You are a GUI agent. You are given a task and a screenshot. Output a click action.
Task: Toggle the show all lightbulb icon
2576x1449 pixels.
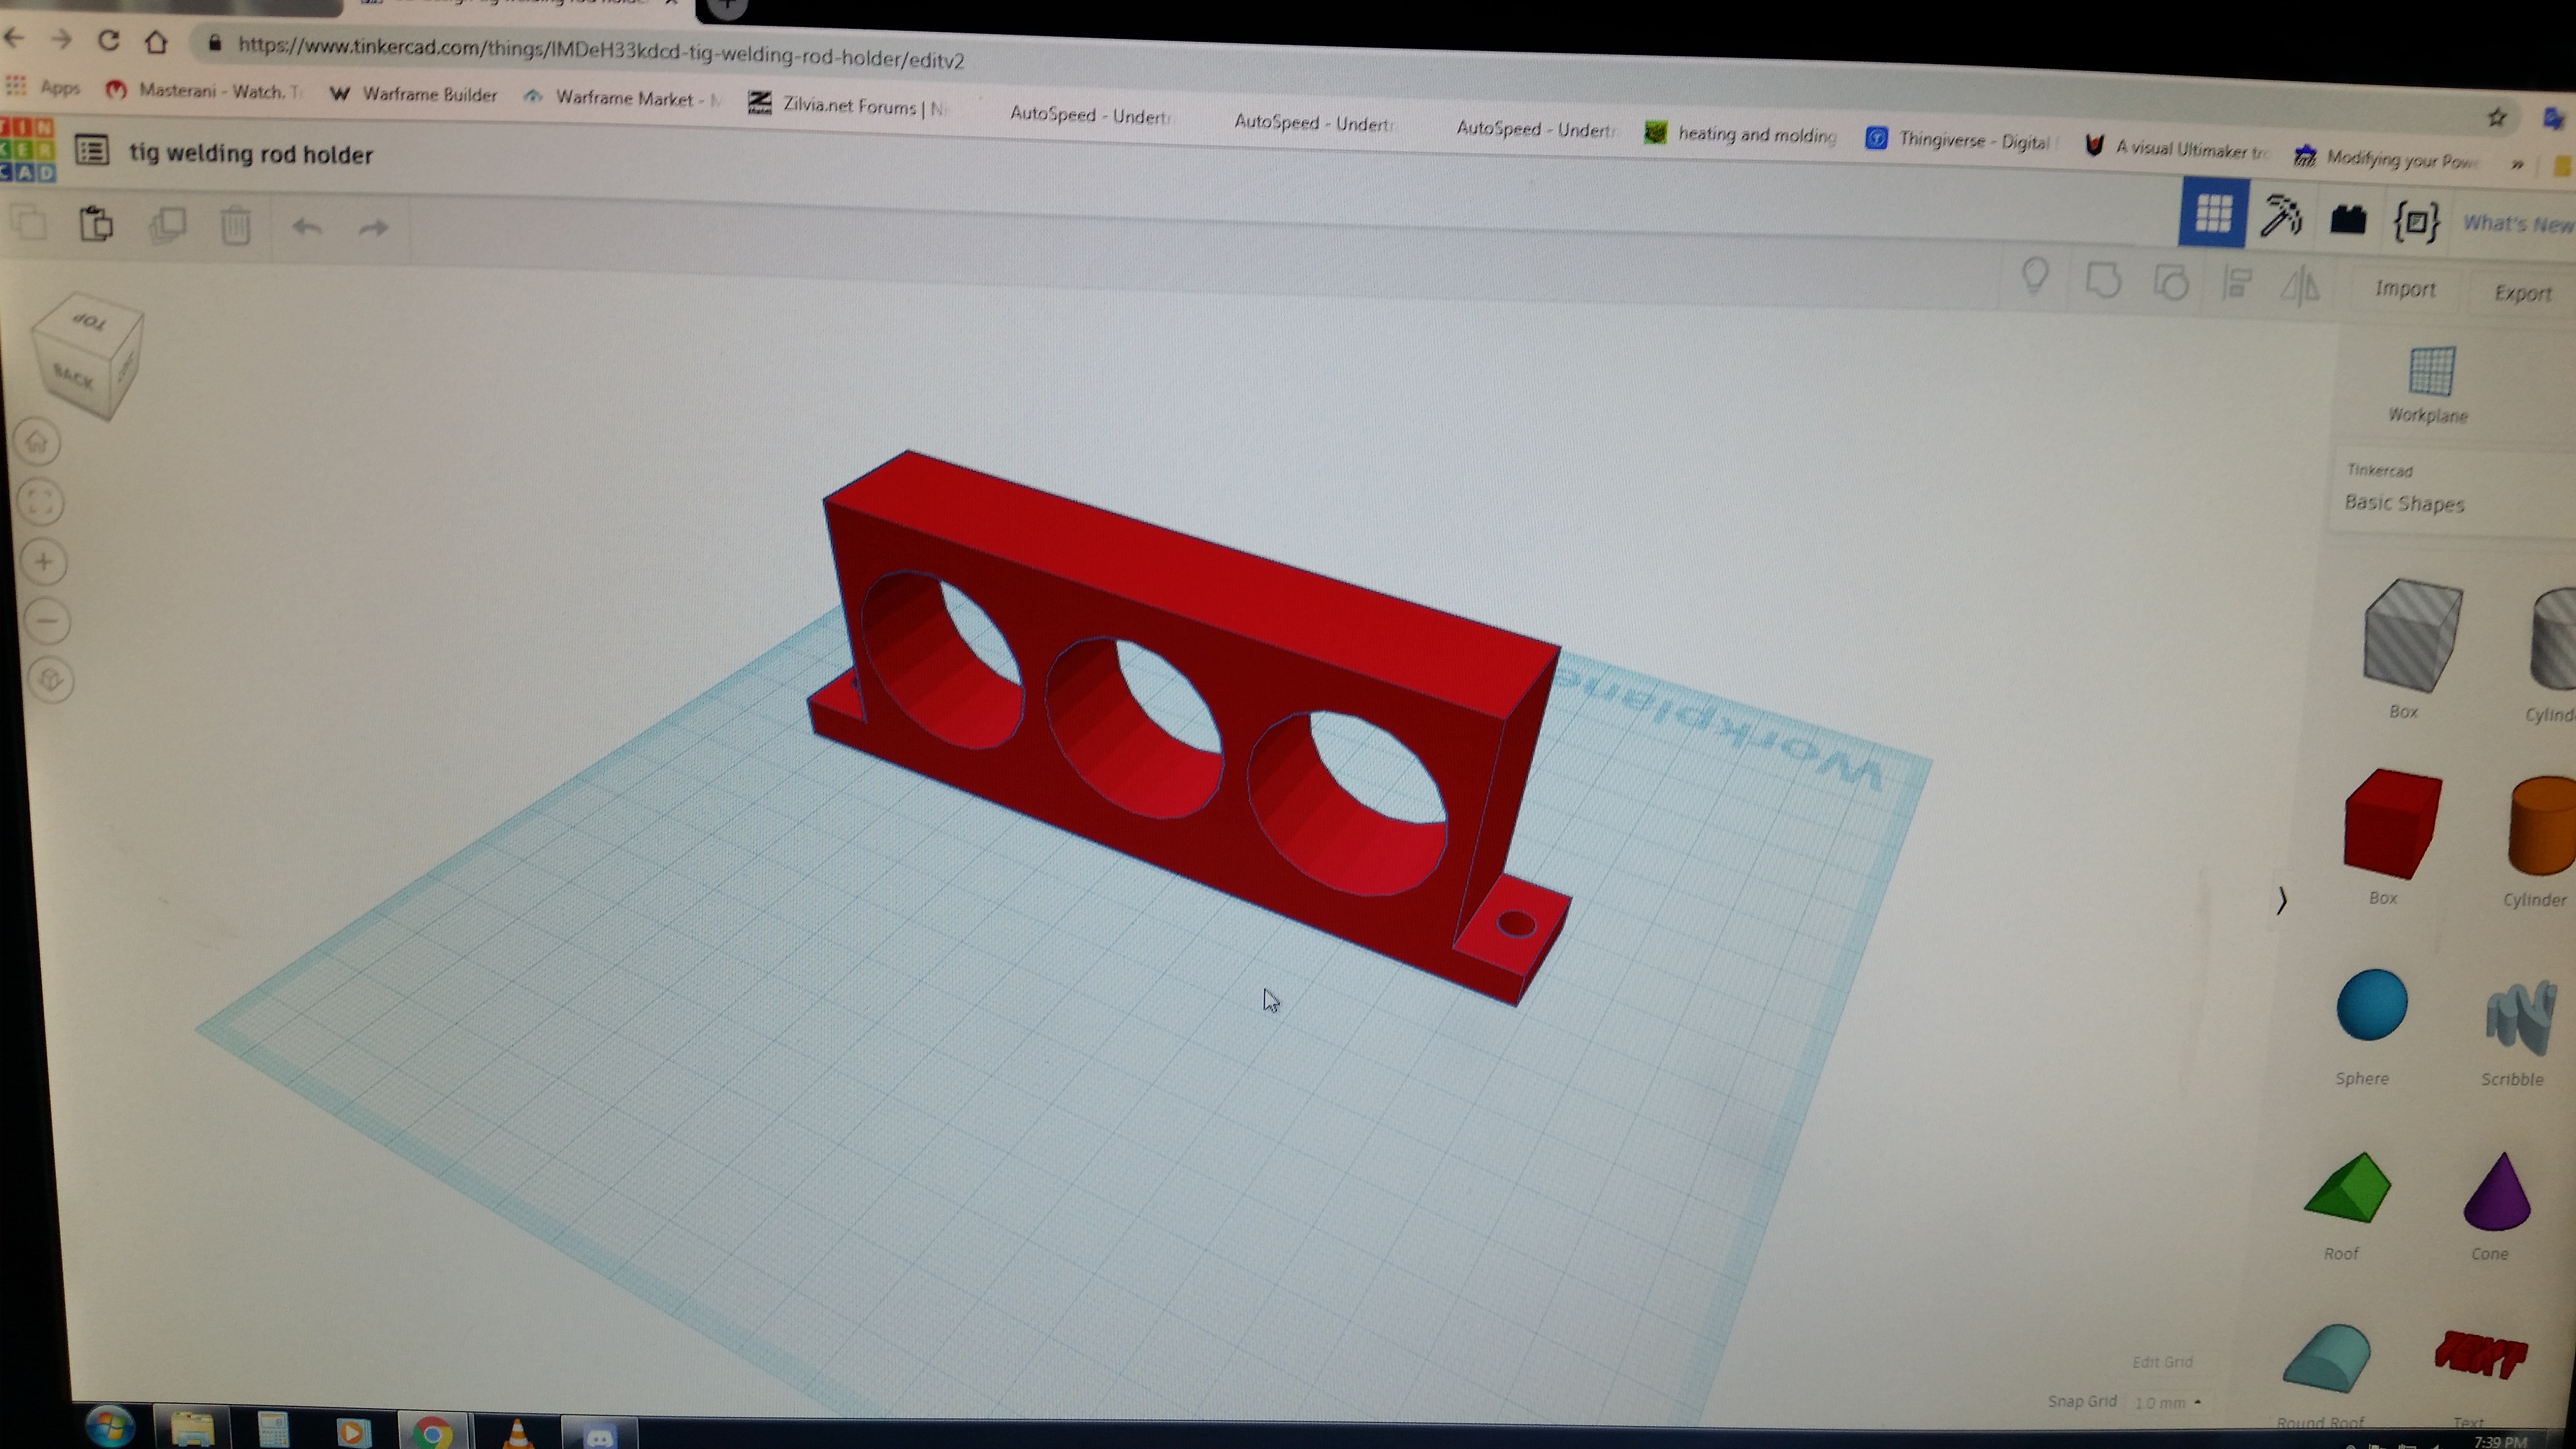coord(2035,277)
